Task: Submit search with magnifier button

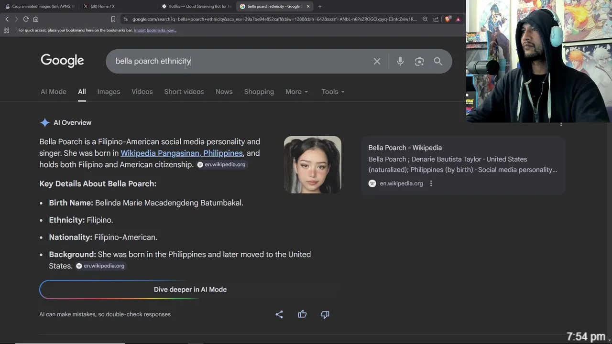Action: 438,61
